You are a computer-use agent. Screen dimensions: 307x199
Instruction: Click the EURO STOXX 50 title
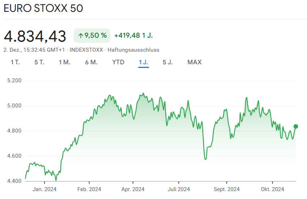pyautogui.click(x=43, y=8)
